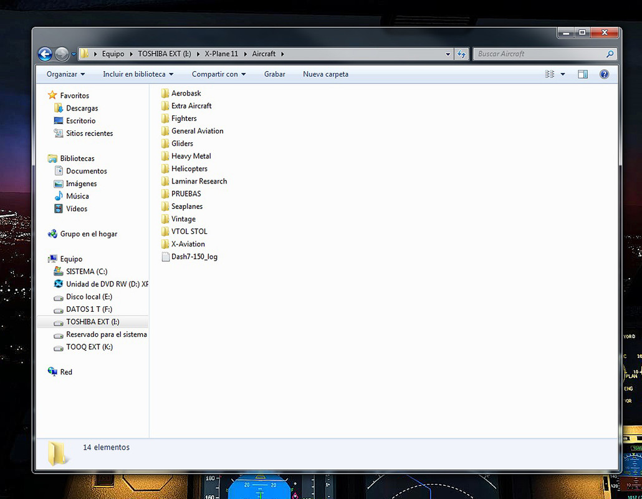Open the Organizar menu
Image resolution: width=642 pixels, height=499 pixels.
tap(65, 74)
